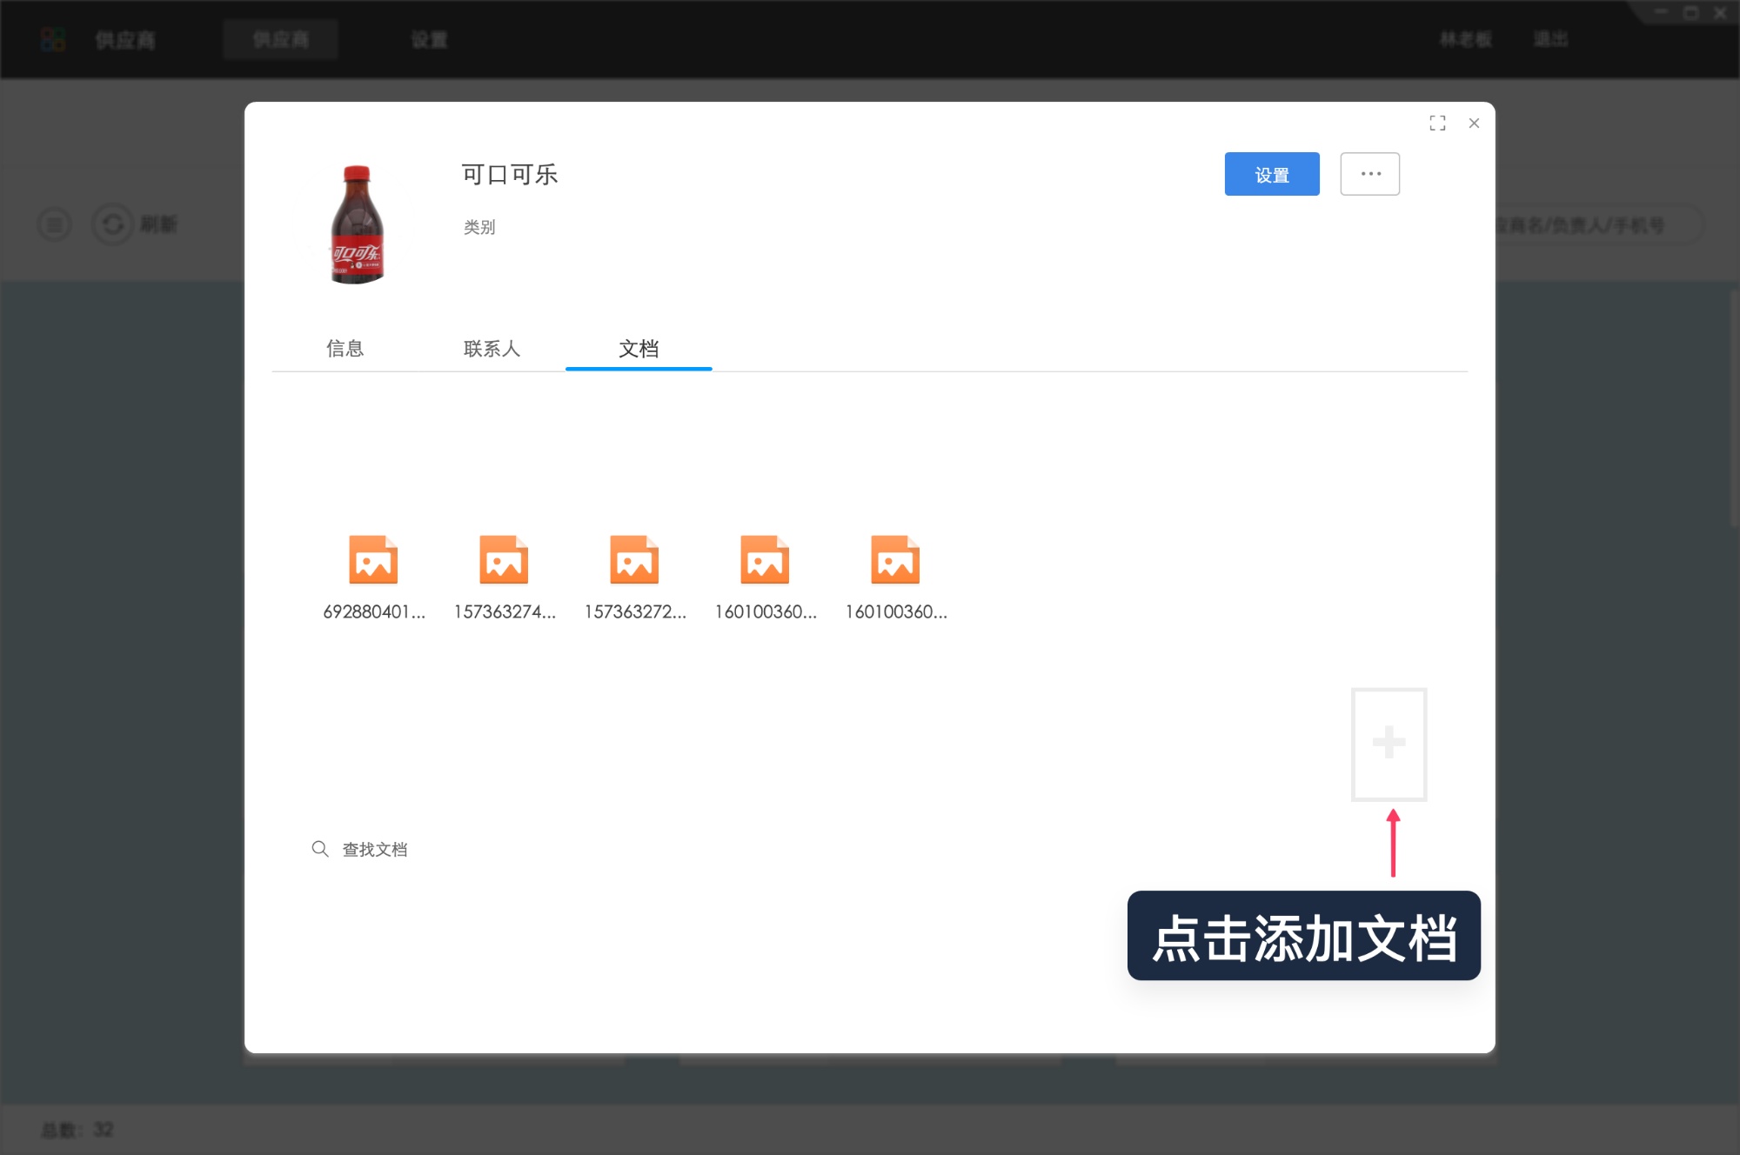Viewport: 1740px width, 1155px height.
Task: Open document 692880401 image icon
Action: (374, 561)
